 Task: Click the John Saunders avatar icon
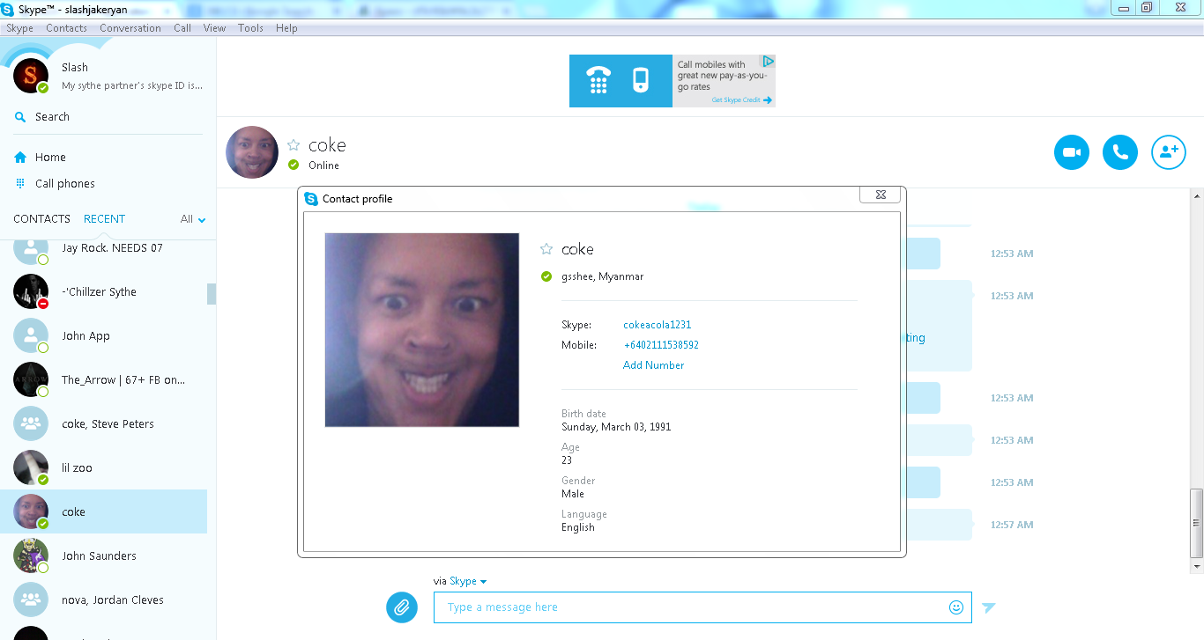point(31,555)
